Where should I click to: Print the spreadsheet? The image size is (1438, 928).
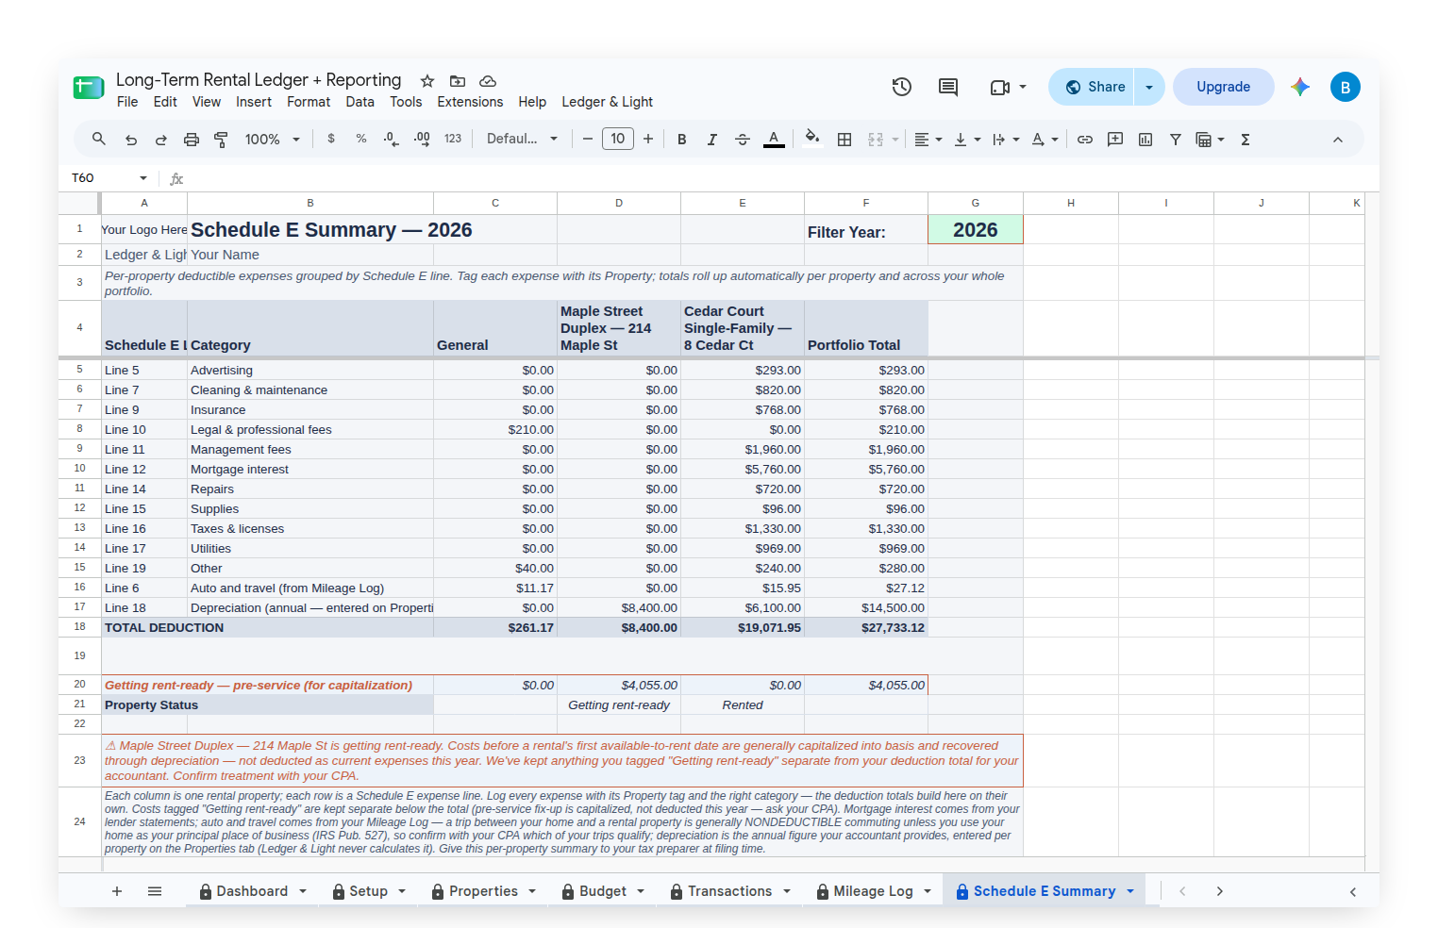(192, 140)
